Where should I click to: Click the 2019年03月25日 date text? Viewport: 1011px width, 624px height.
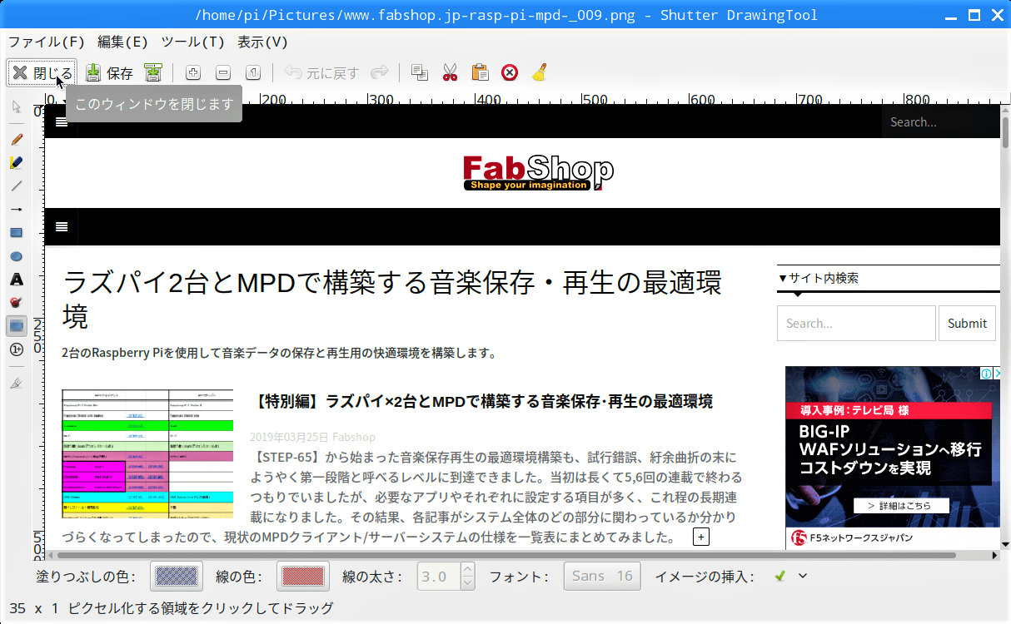[x=289, y=437]
